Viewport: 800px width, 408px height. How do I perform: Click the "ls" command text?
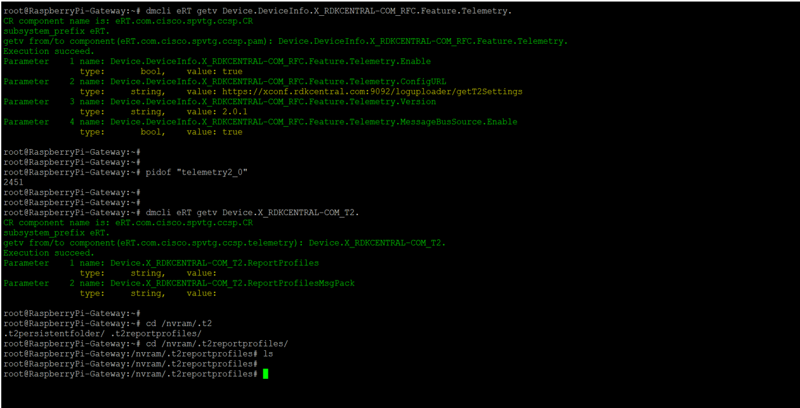tap(268, 353)
